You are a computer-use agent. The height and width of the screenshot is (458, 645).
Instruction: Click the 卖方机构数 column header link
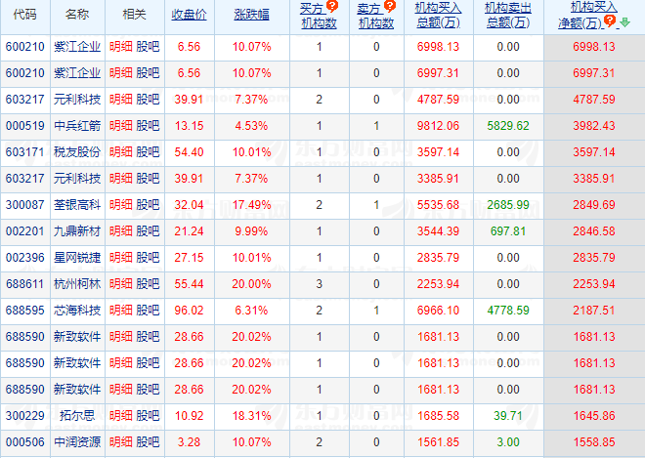(x=376, y=17)
